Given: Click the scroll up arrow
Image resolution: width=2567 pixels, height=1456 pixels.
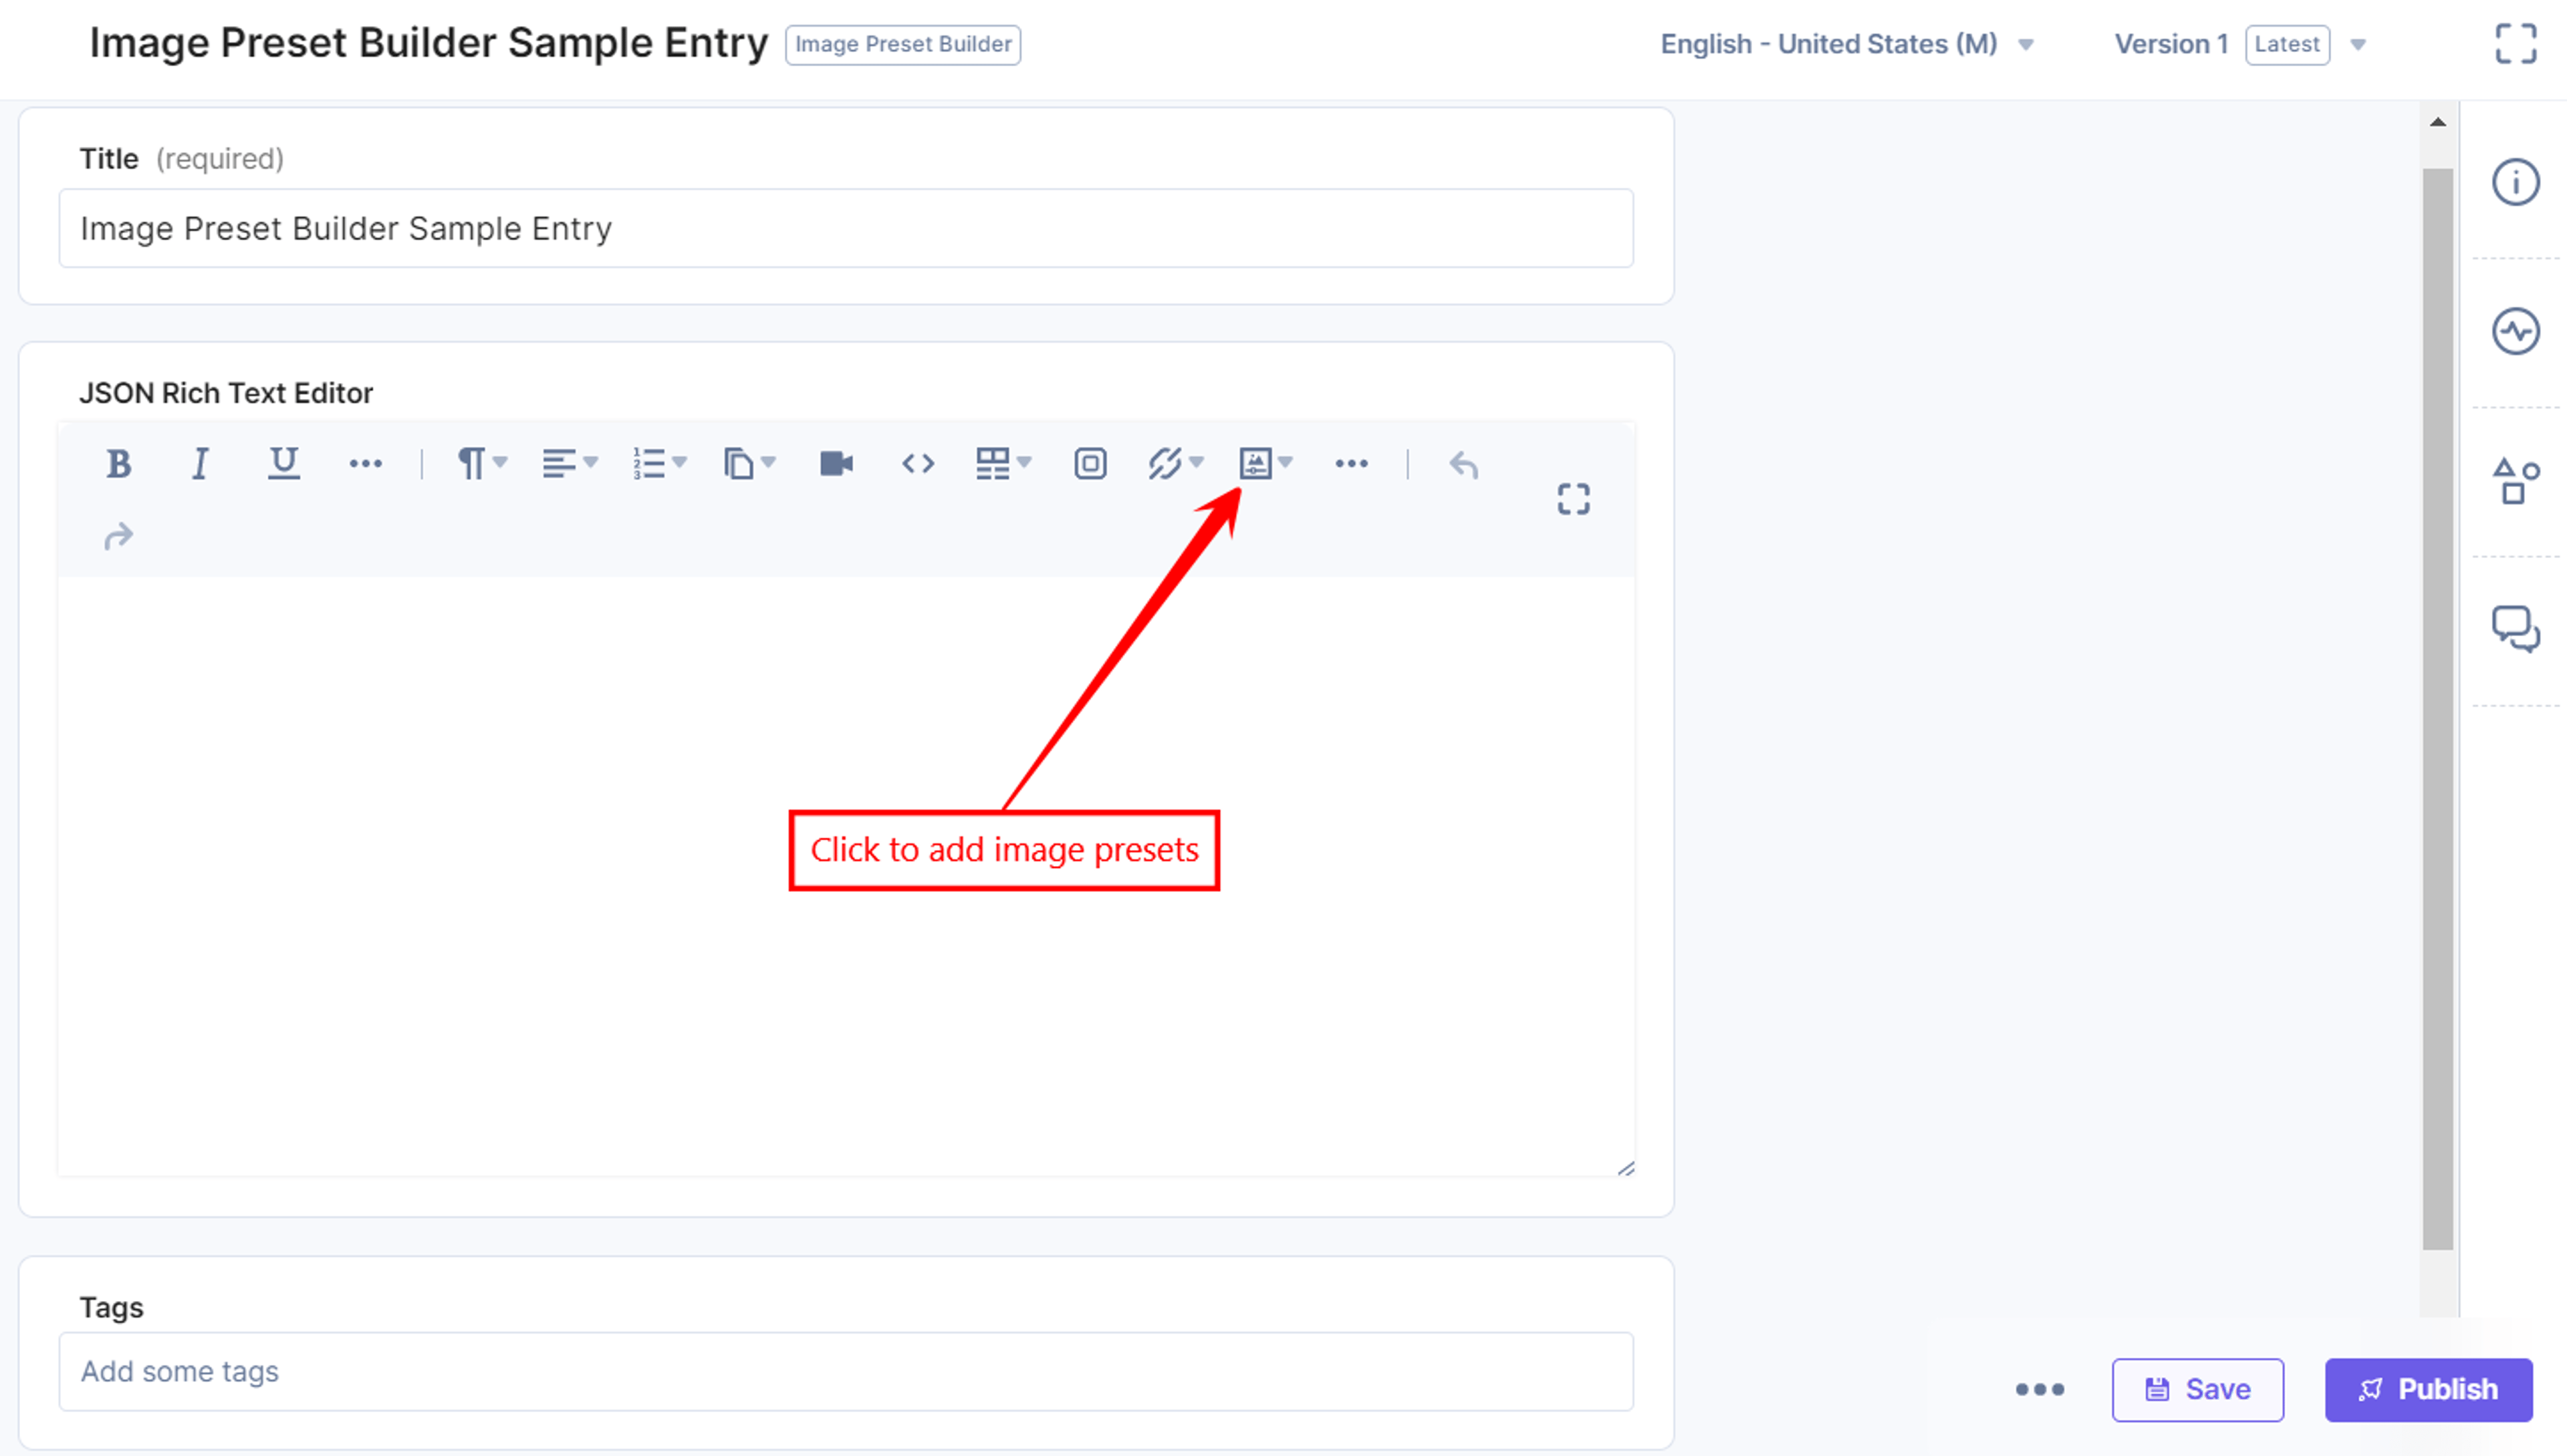Looking at the screenshot, I should (x=2438, y=122).
